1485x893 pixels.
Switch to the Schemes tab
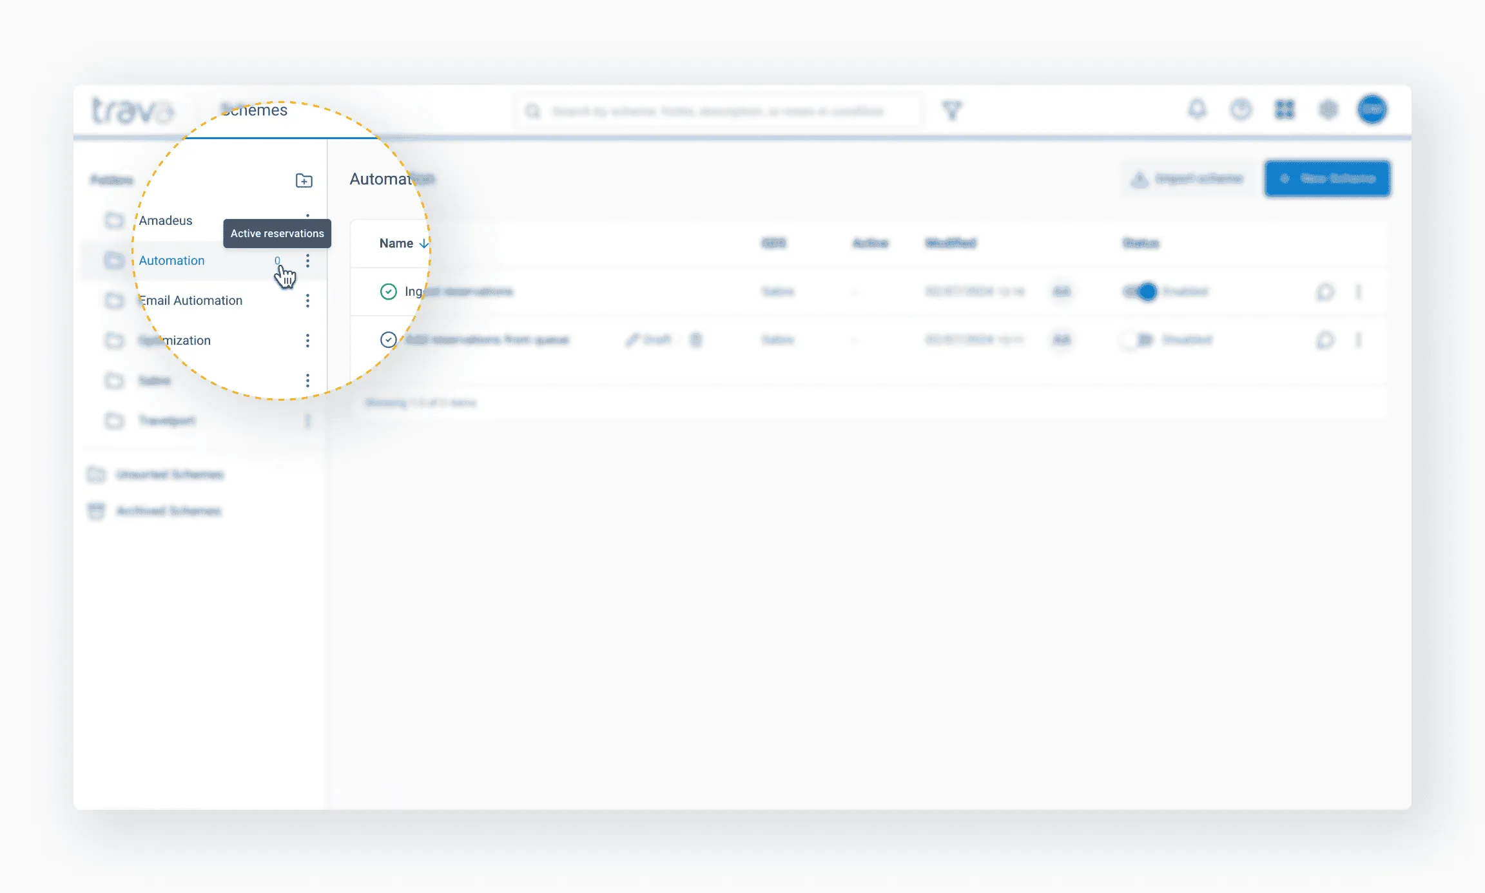254,110
